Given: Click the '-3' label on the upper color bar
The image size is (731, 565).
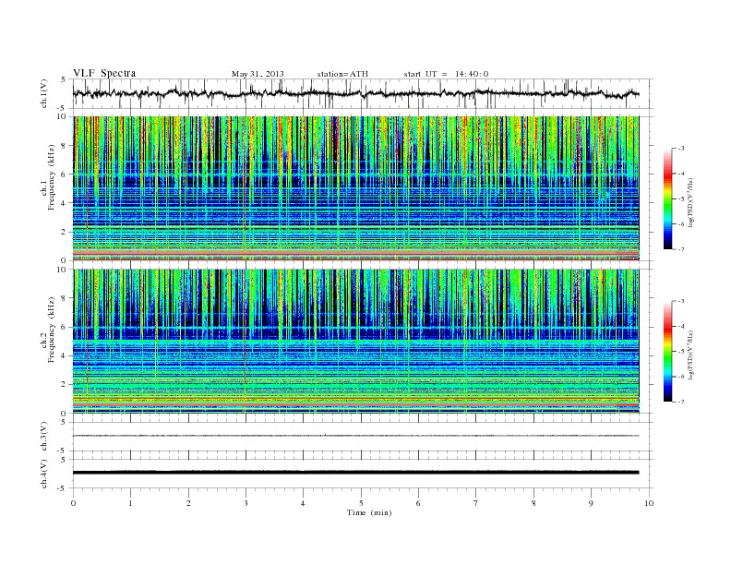Looking at the screenshot, I should (x=680, y=149).
